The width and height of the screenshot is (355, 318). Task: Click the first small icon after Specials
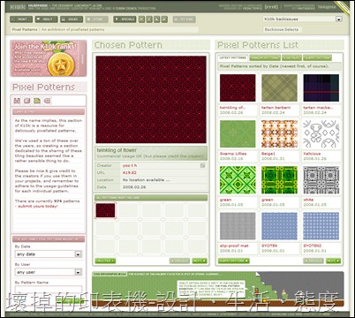pos(142,19)
